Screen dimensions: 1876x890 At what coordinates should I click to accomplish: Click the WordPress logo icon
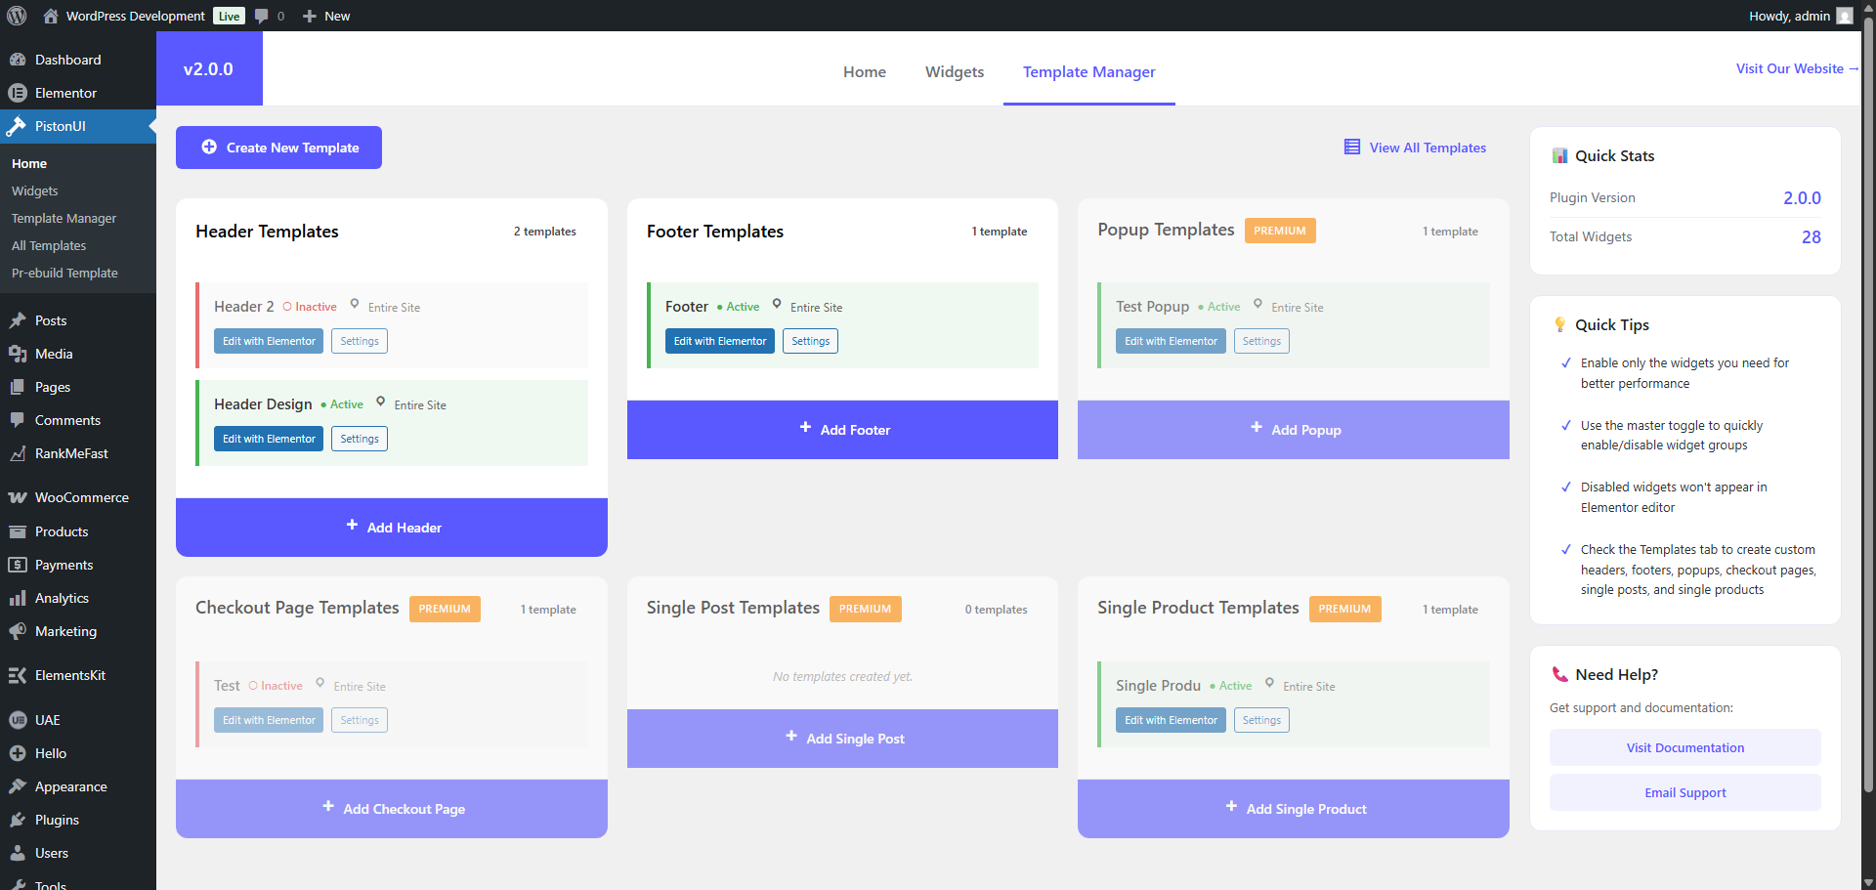(17, 16)
